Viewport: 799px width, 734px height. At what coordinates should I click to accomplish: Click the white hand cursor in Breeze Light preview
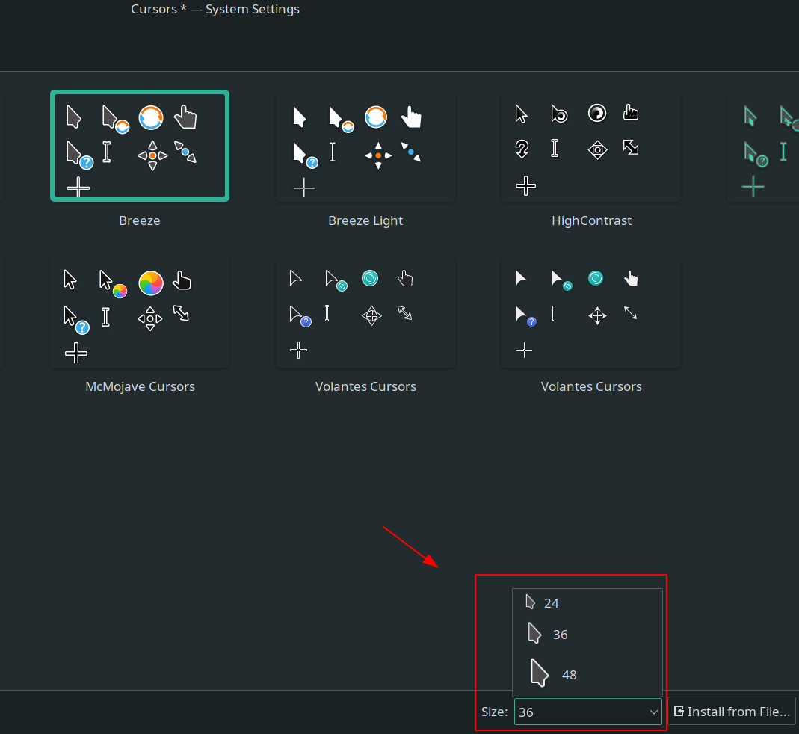410,117
